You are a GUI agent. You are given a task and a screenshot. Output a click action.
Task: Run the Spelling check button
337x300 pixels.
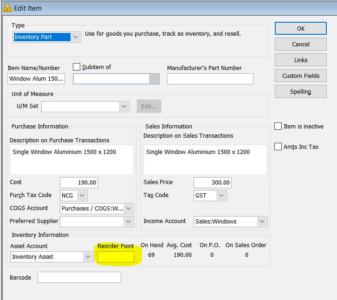(300, 91)
